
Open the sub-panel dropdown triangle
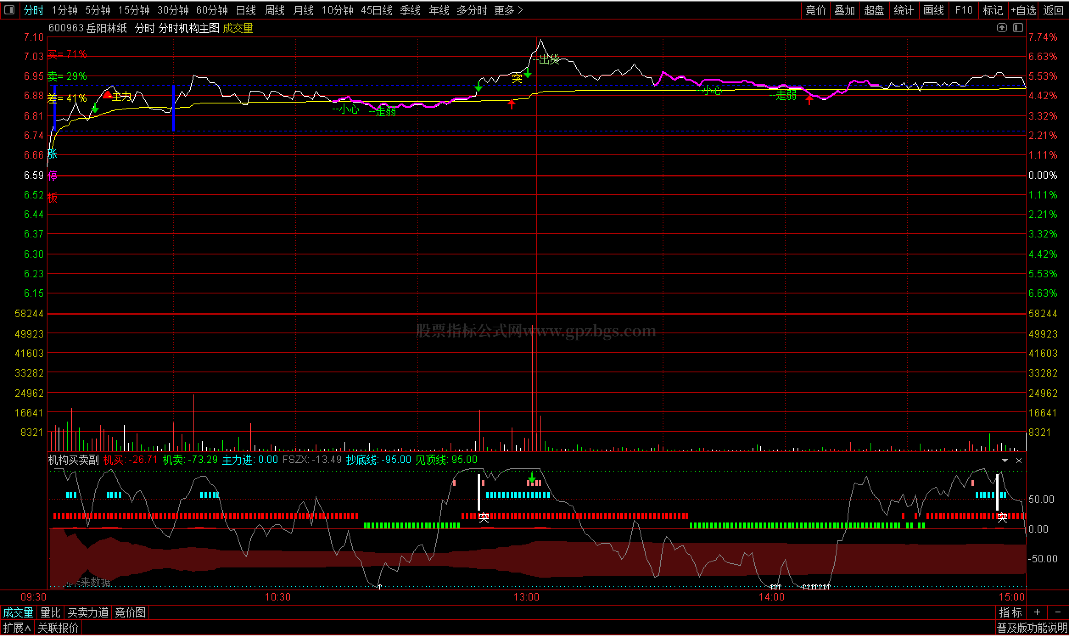(x=1005, y=461)
